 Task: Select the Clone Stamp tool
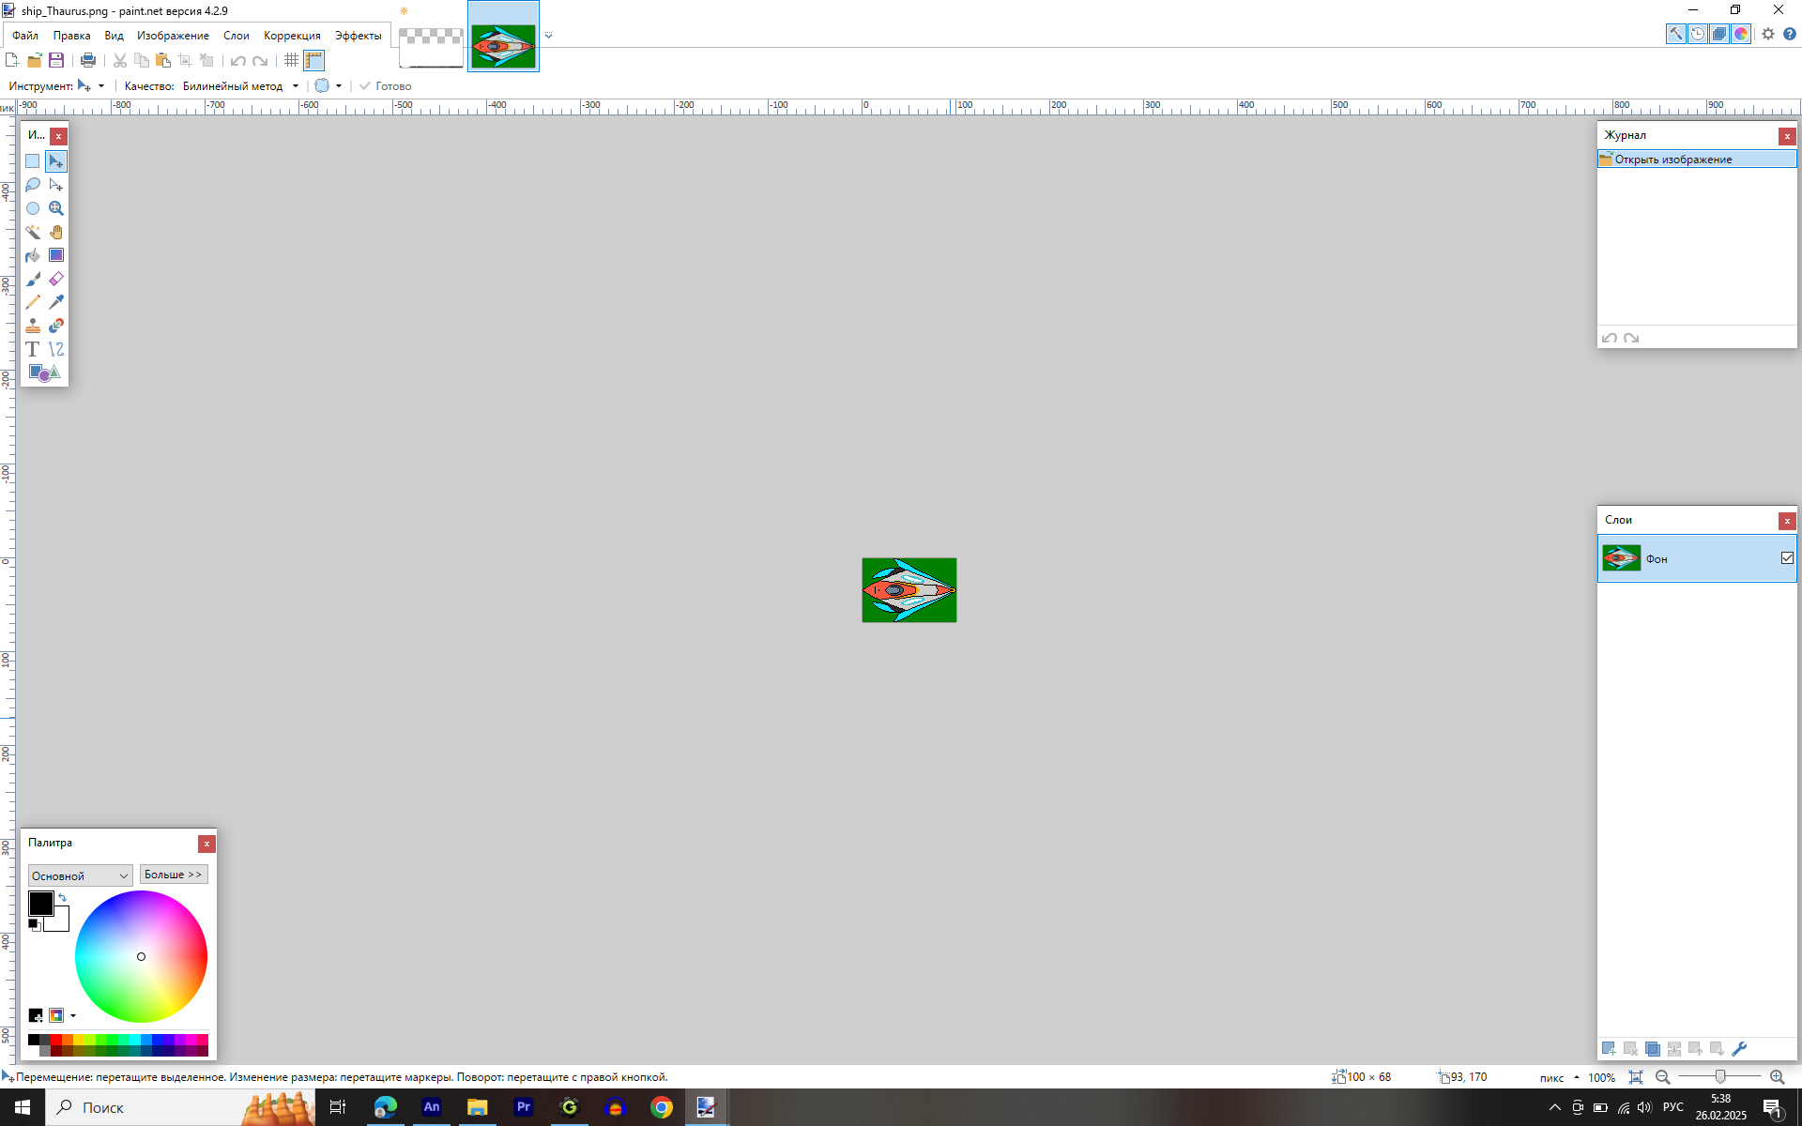33,326
